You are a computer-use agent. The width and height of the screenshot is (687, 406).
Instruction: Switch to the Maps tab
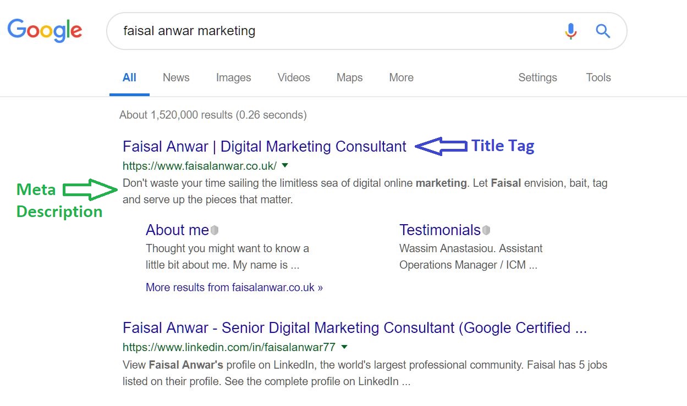(349, 77)
